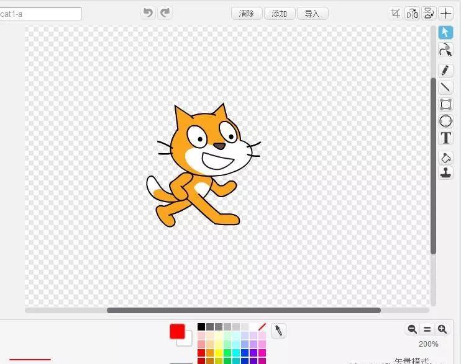Pick the bright purple palette swatch
This screenshot has height=364, width=461.
[253, 353]
